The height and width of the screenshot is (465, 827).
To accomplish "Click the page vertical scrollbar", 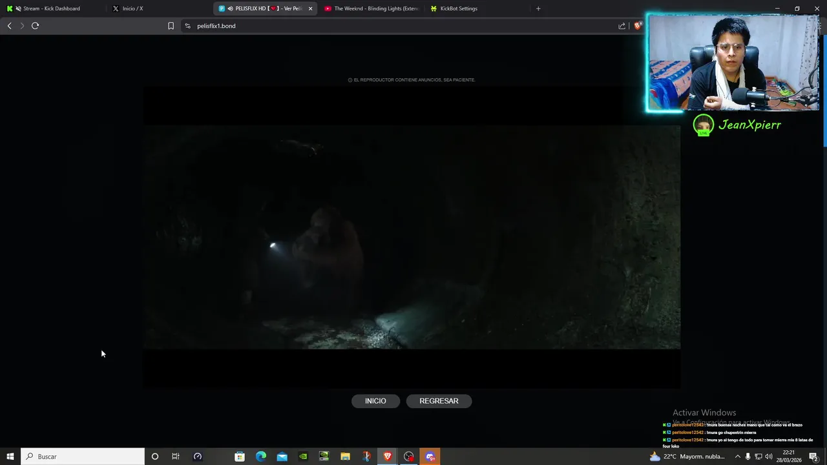I will 824,90.
